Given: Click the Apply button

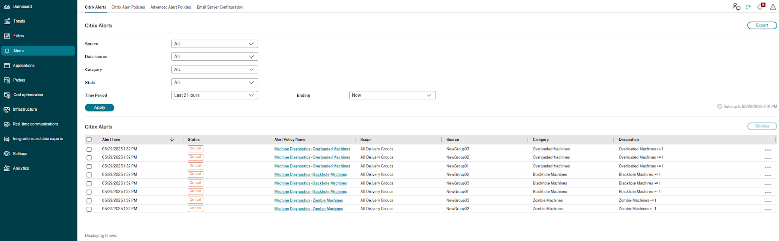Looking at the screenshot, I should point(99,108).
